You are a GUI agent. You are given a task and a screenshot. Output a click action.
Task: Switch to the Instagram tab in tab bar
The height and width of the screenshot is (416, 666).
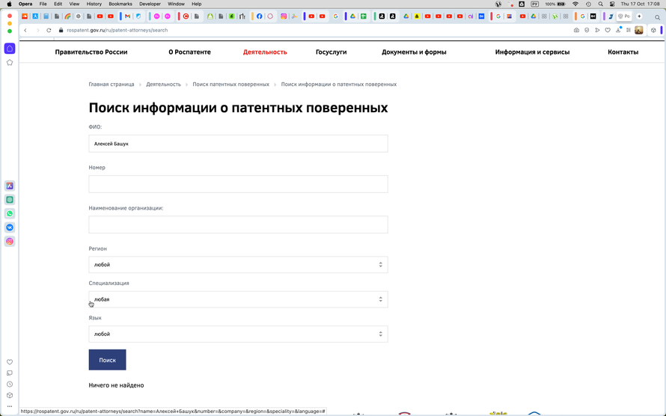(x=284, y=16)
